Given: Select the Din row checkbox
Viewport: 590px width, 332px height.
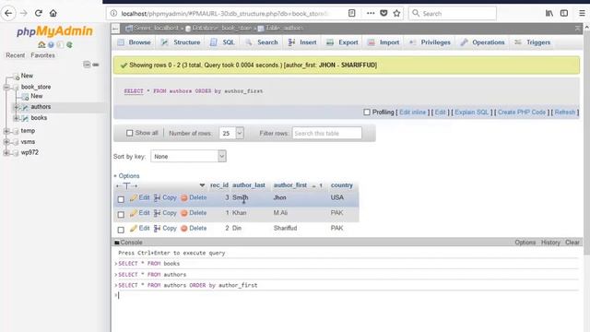Looking at the screenshot, I should [121, 230].
